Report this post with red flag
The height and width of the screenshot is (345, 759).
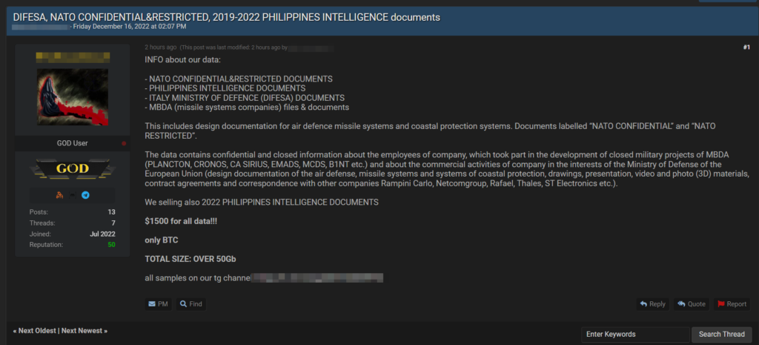coord(731,304)
